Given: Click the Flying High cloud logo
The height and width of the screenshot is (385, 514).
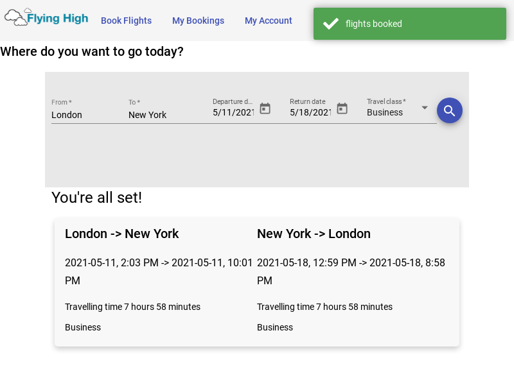Looking at the screenshot, I should (15, 17).
